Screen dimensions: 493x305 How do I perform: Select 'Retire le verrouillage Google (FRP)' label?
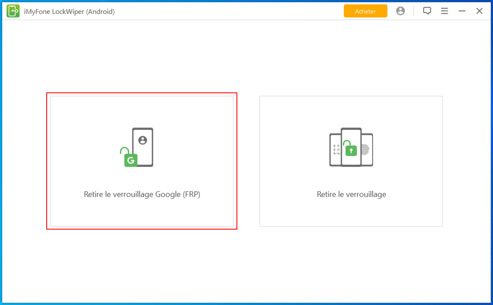142,194
